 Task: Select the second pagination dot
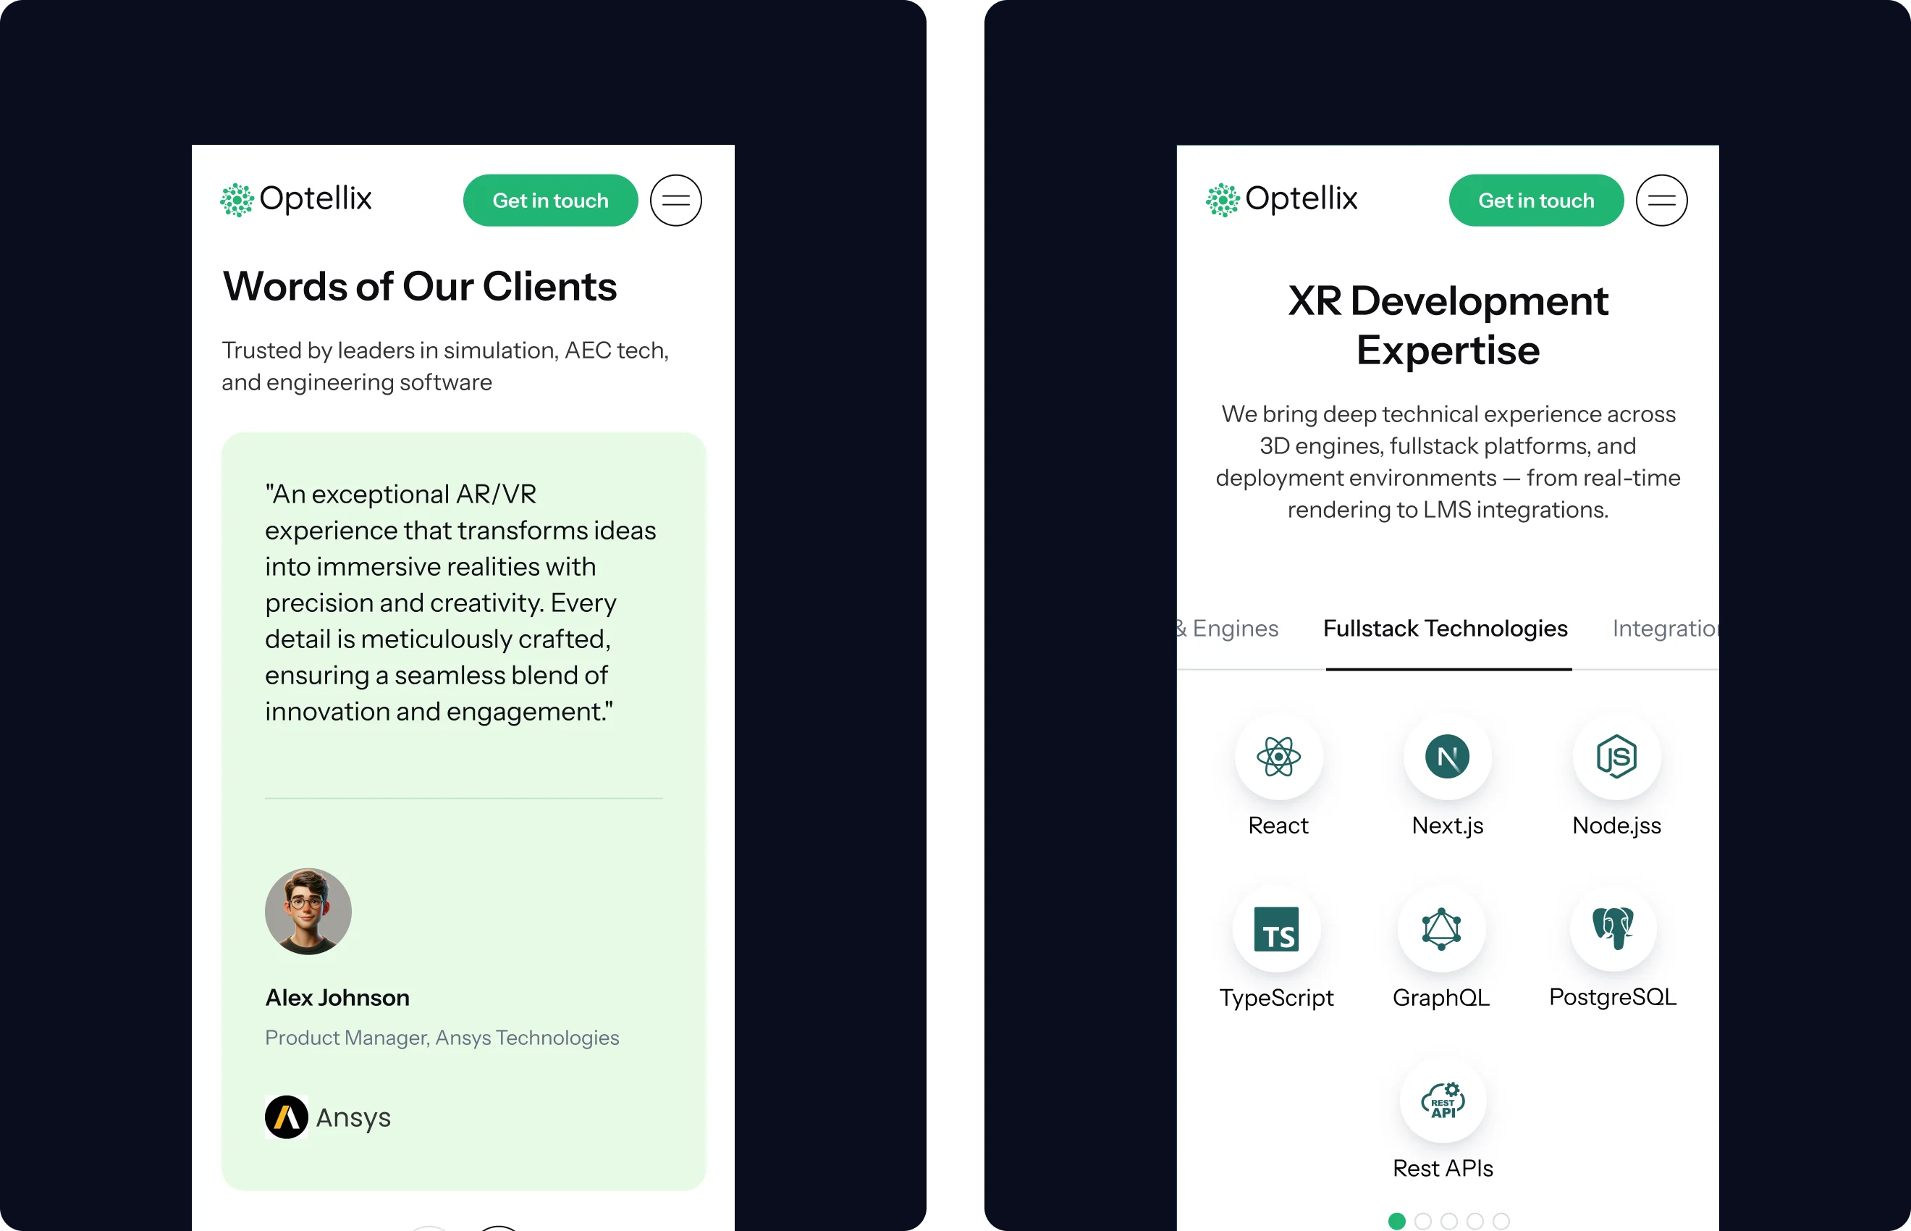pos(1423,1221)
